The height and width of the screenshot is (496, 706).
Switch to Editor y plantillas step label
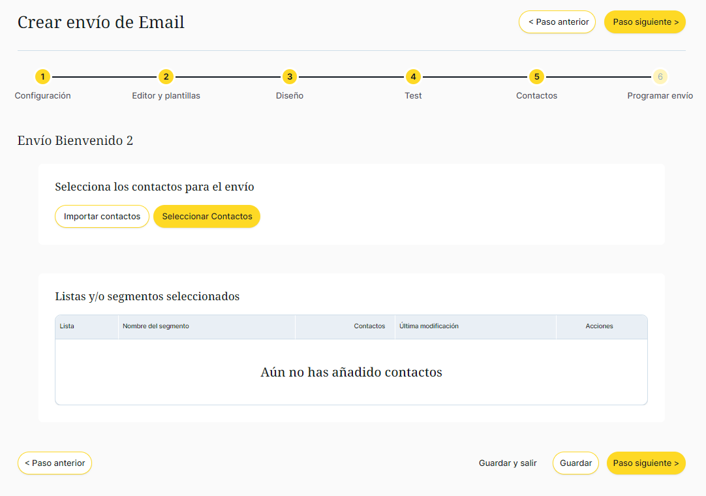pyautogui.click(x=166, y=96)
